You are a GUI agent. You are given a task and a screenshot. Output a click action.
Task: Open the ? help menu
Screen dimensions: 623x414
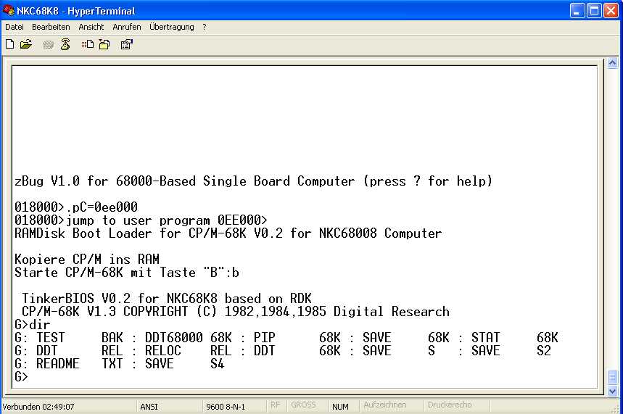[205, 27]
